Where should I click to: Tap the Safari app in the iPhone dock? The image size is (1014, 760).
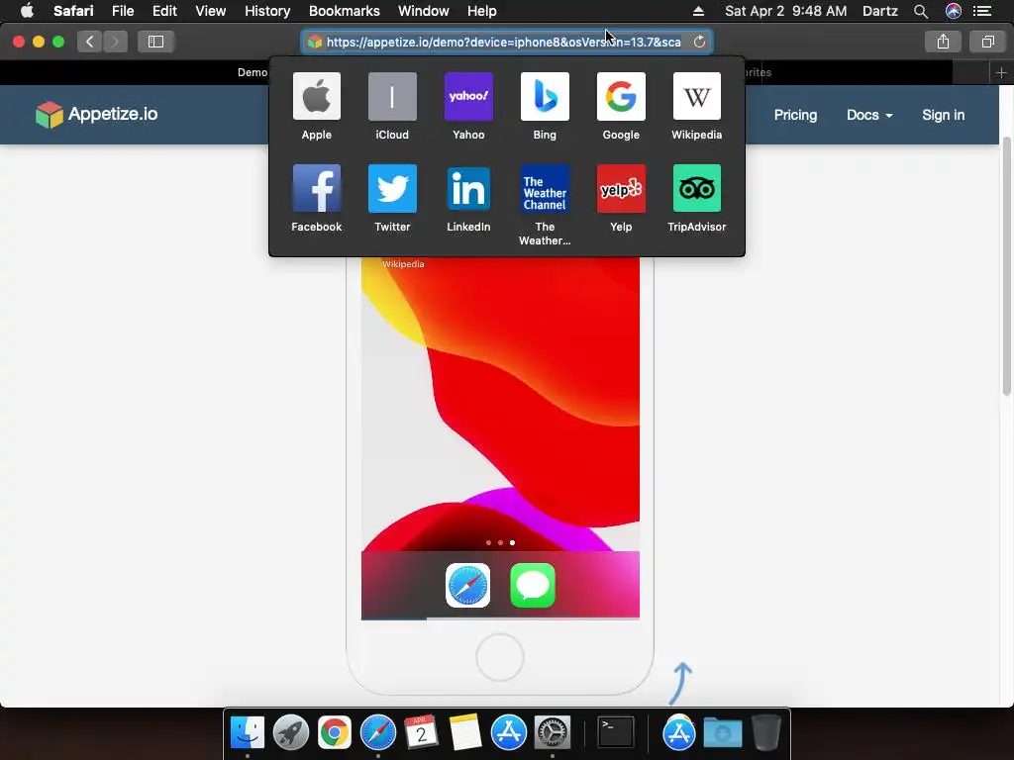pyautogui.click(x=467, y=586)
